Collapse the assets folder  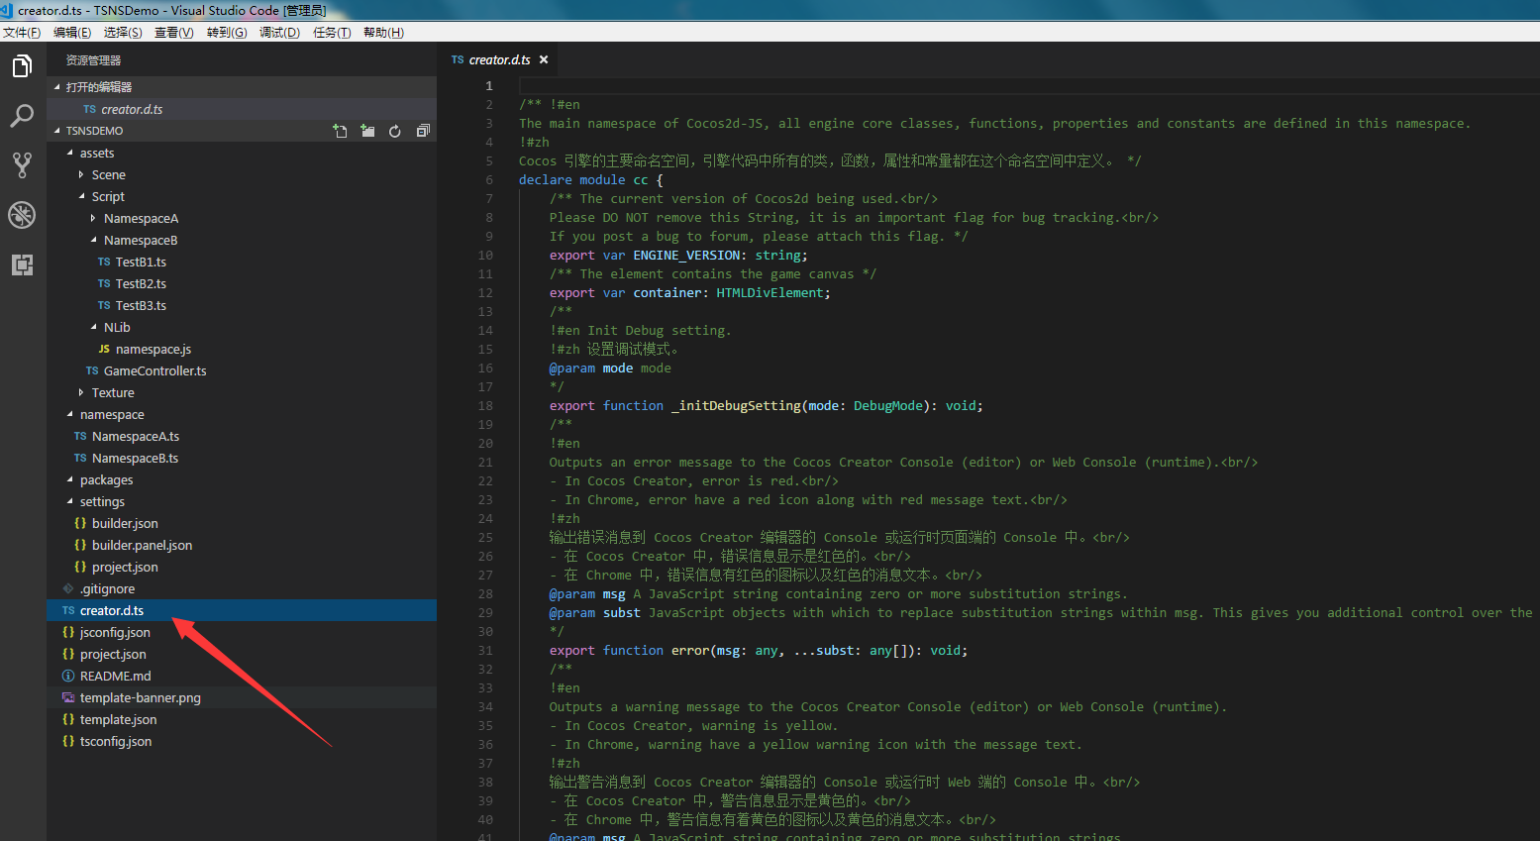click(x=96, y=153)
